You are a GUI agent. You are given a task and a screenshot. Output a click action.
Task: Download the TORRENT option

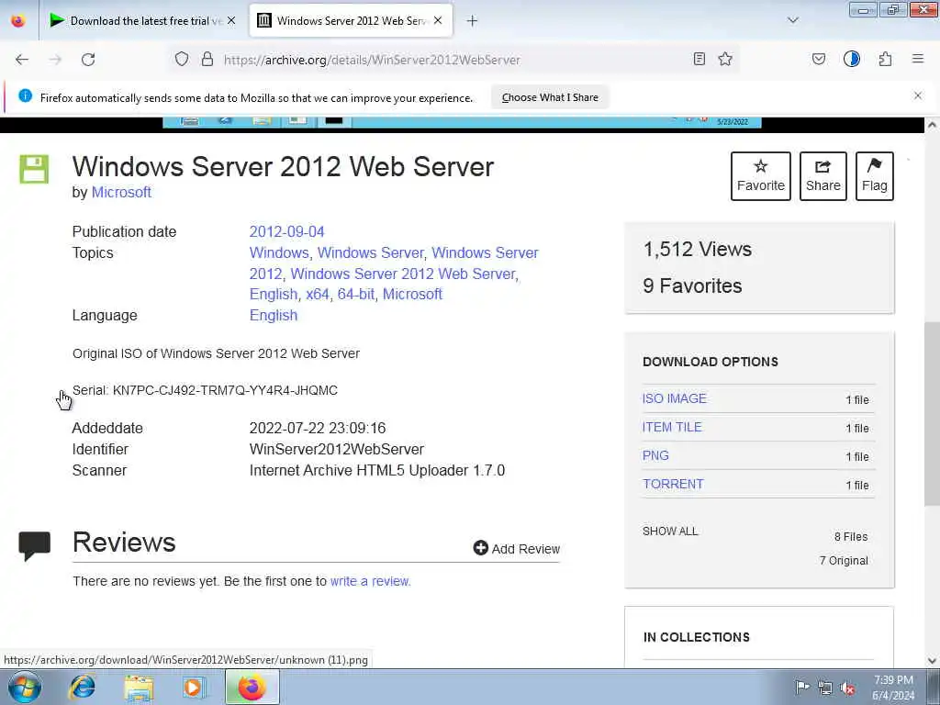pos(673,484)
